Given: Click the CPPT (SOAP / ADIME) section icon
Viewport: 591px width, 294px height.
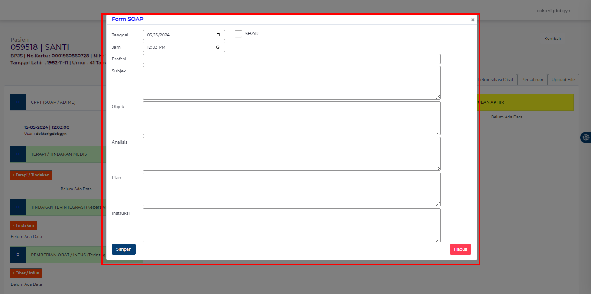Looking at the screenshot, I should coord(18,102).
